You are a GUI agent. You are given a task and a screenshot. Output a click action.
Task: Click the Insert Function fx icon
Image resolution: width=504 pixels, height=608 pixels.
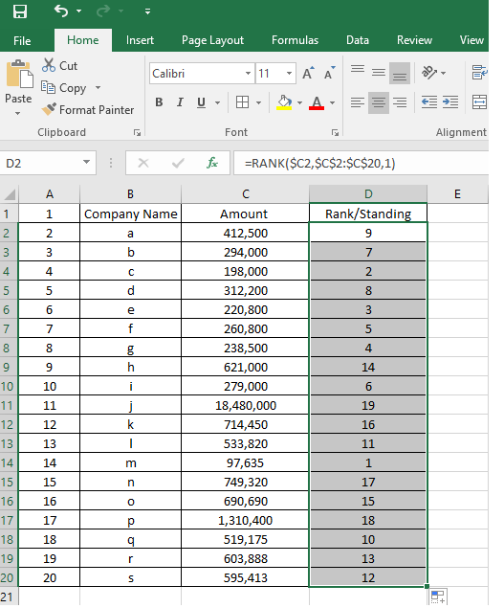pos(212,163)
